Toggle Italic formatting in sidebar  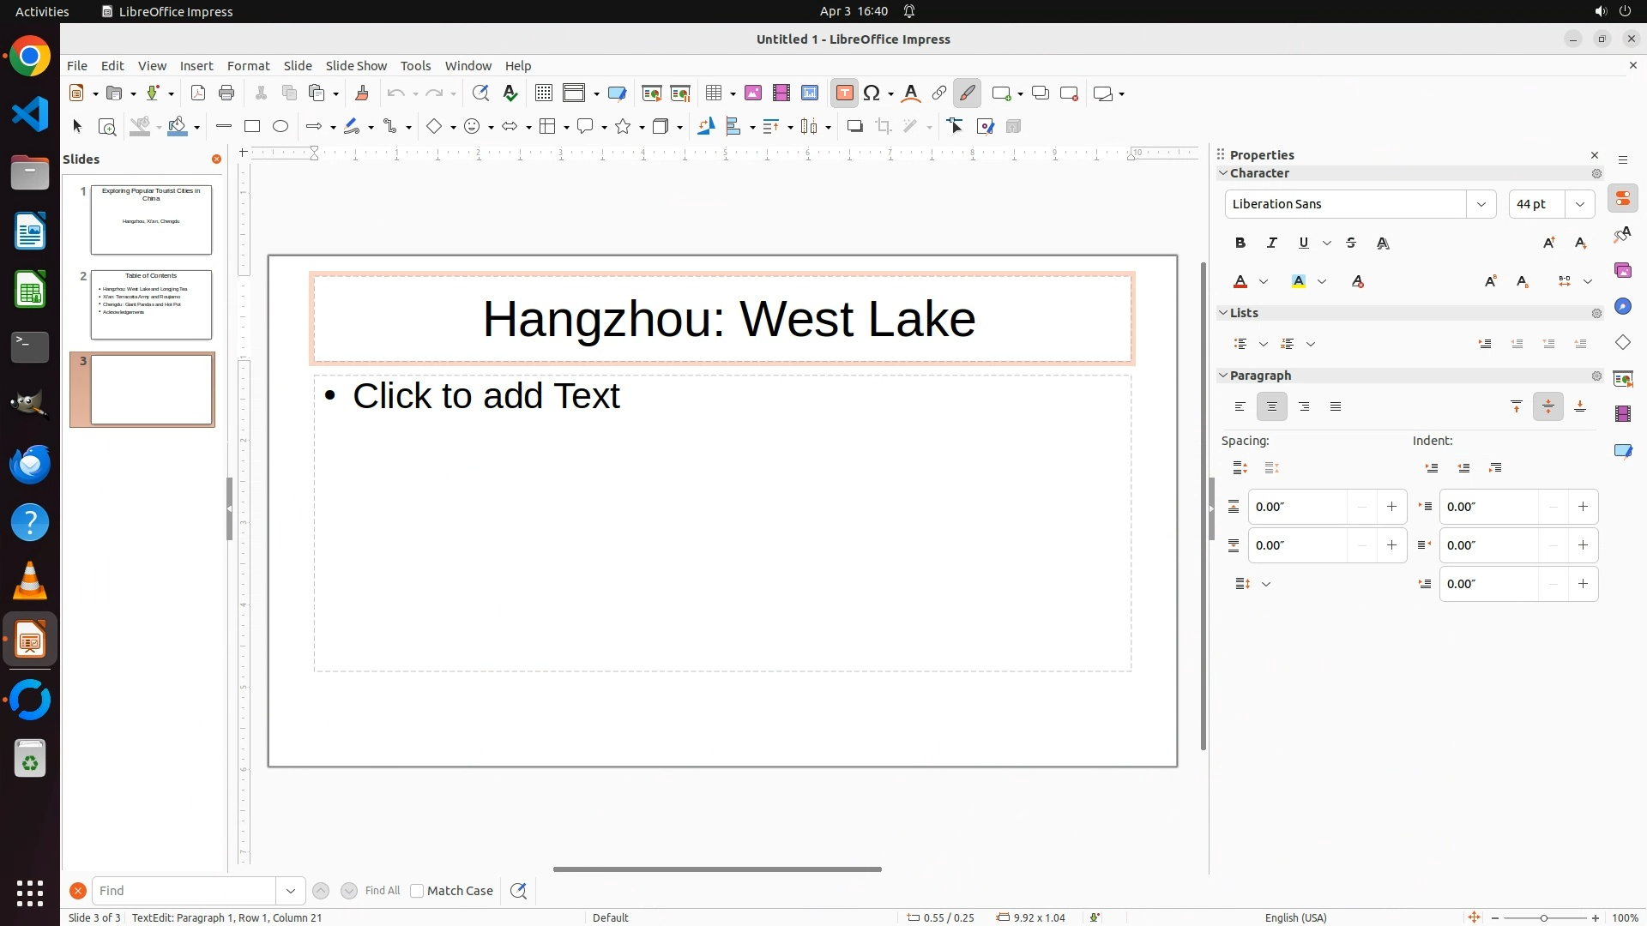click(x=1272, y=244)
